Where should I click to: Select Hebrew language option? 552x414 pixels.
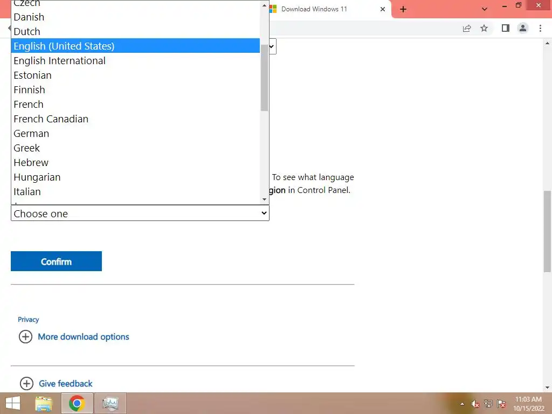coord(135,162)
